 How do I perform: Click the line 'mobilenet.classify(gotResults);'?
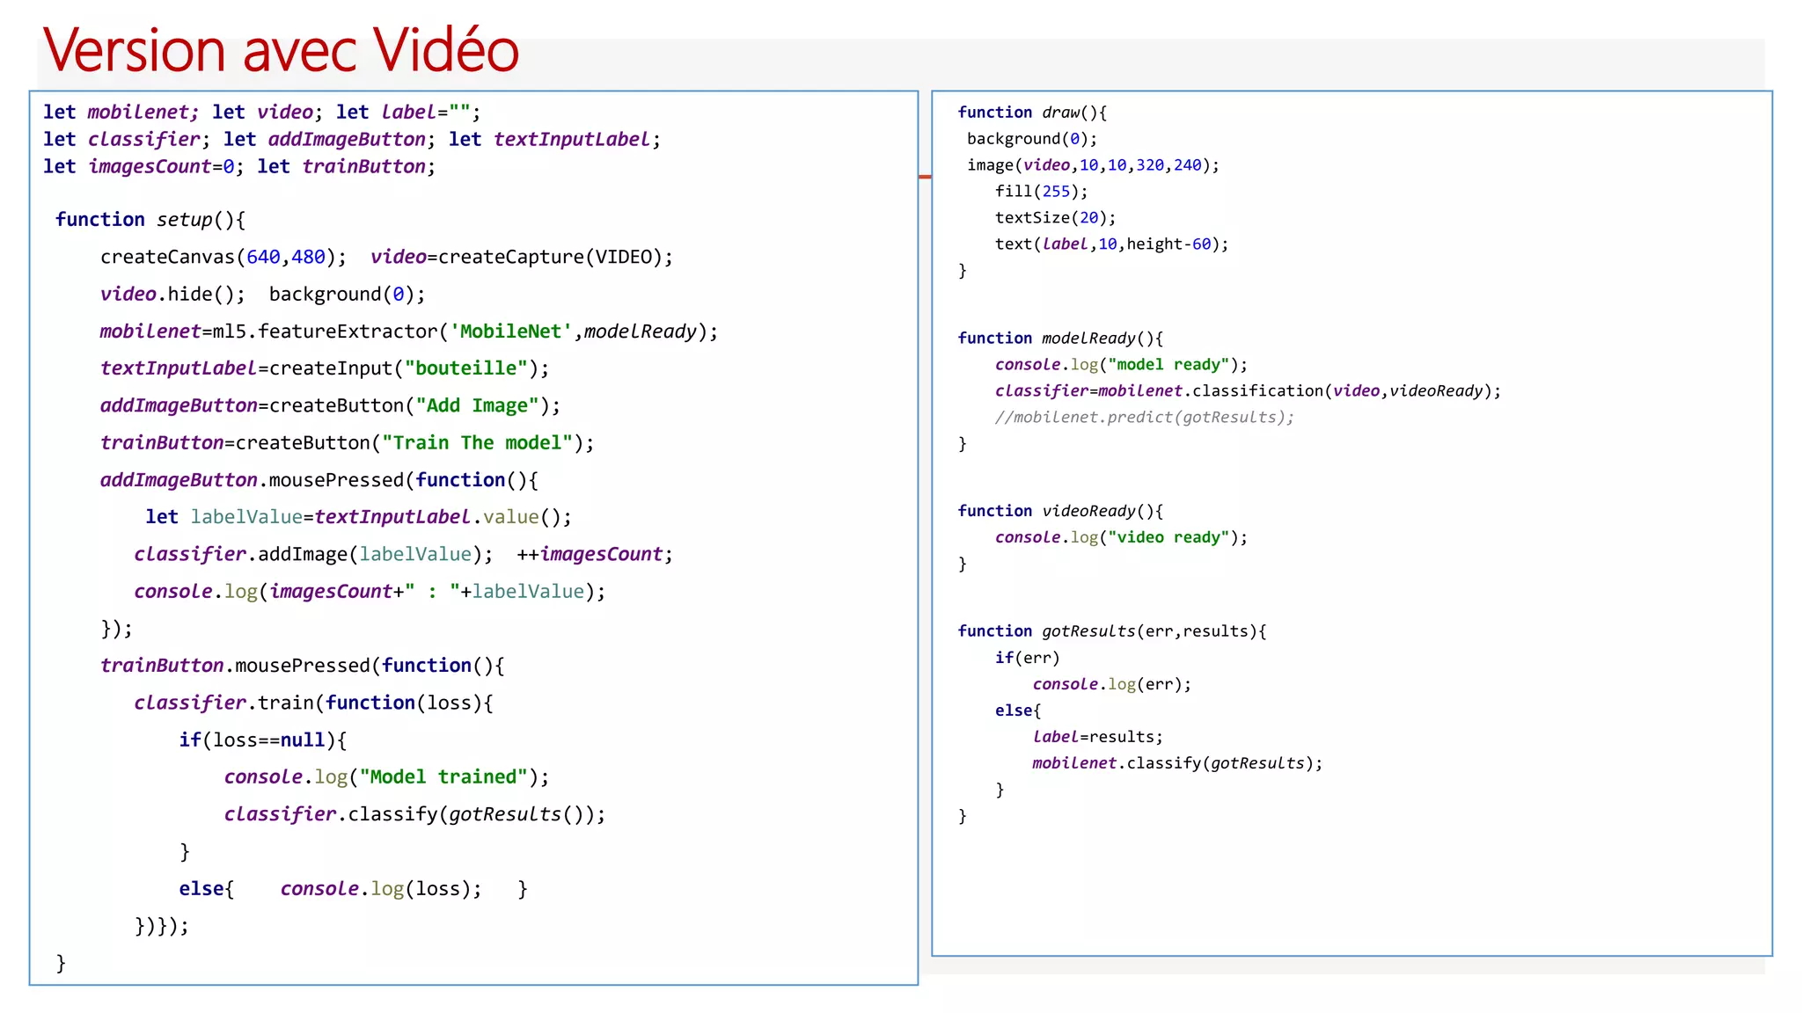[1177, 763]
